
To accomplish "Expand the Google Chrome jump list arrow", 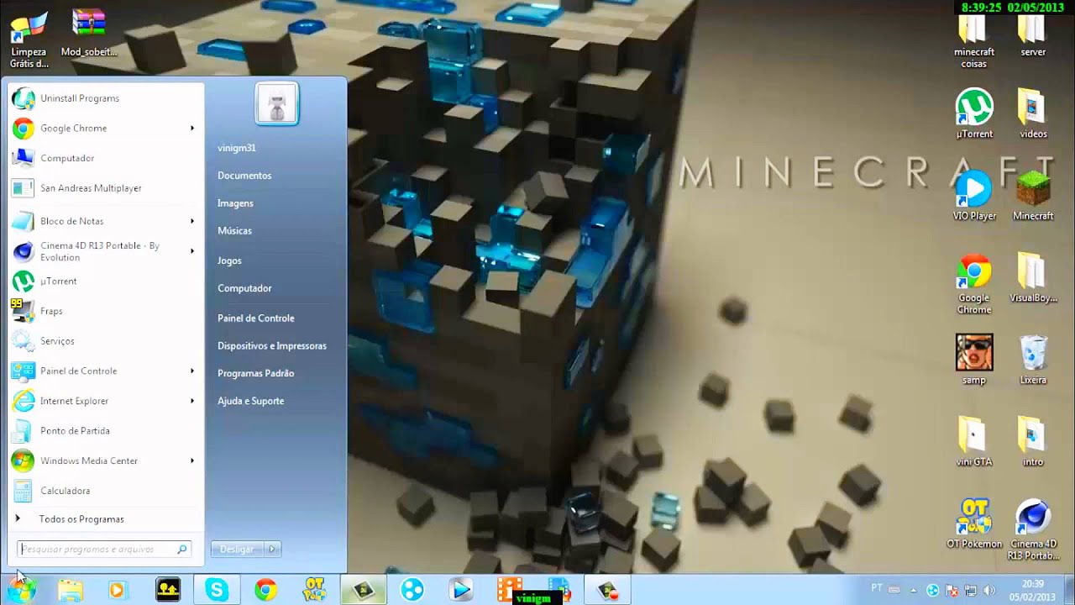I will (x=192, y=129).
